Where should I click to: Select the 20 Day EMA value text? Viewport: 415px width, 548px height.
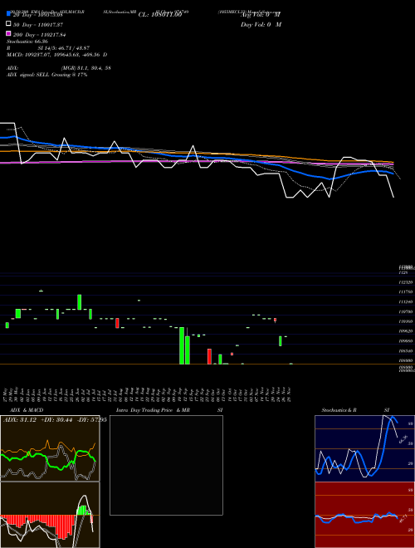[37, 15]
